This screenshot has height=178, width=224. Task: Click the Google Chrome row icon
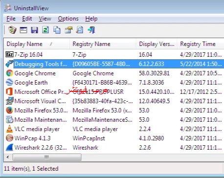click(x=9, y=73)
